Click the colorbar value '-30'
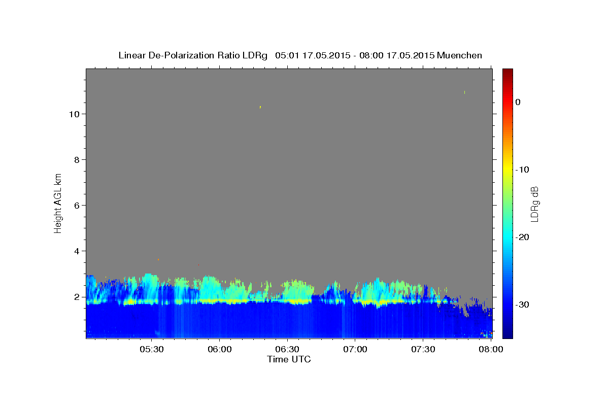 [x=522, y=304]
